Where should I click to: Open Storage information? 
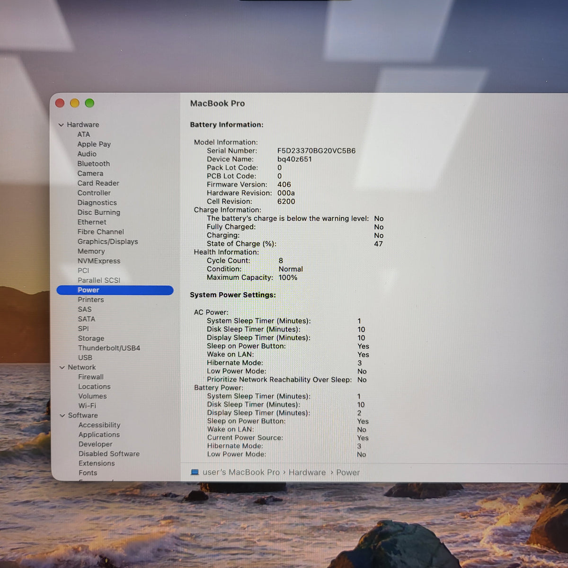(91, 338)
